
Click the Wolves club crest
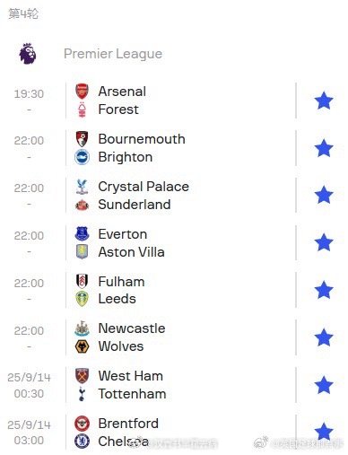point(82,346)
